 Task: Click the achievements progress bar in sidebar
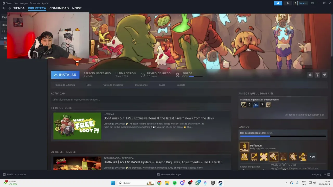tap(283, 136)
